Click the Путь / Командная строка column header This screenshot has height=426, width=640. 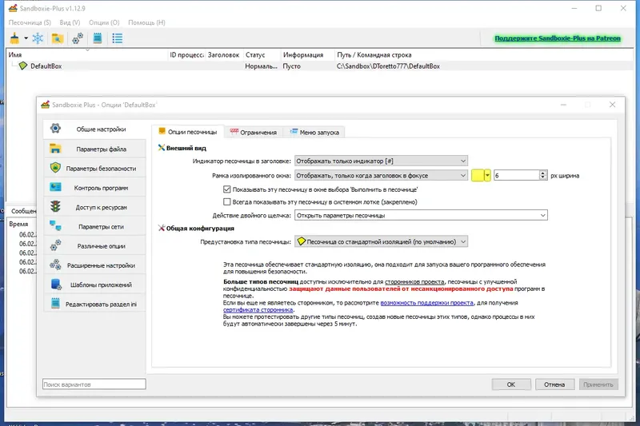coord(484,54)
